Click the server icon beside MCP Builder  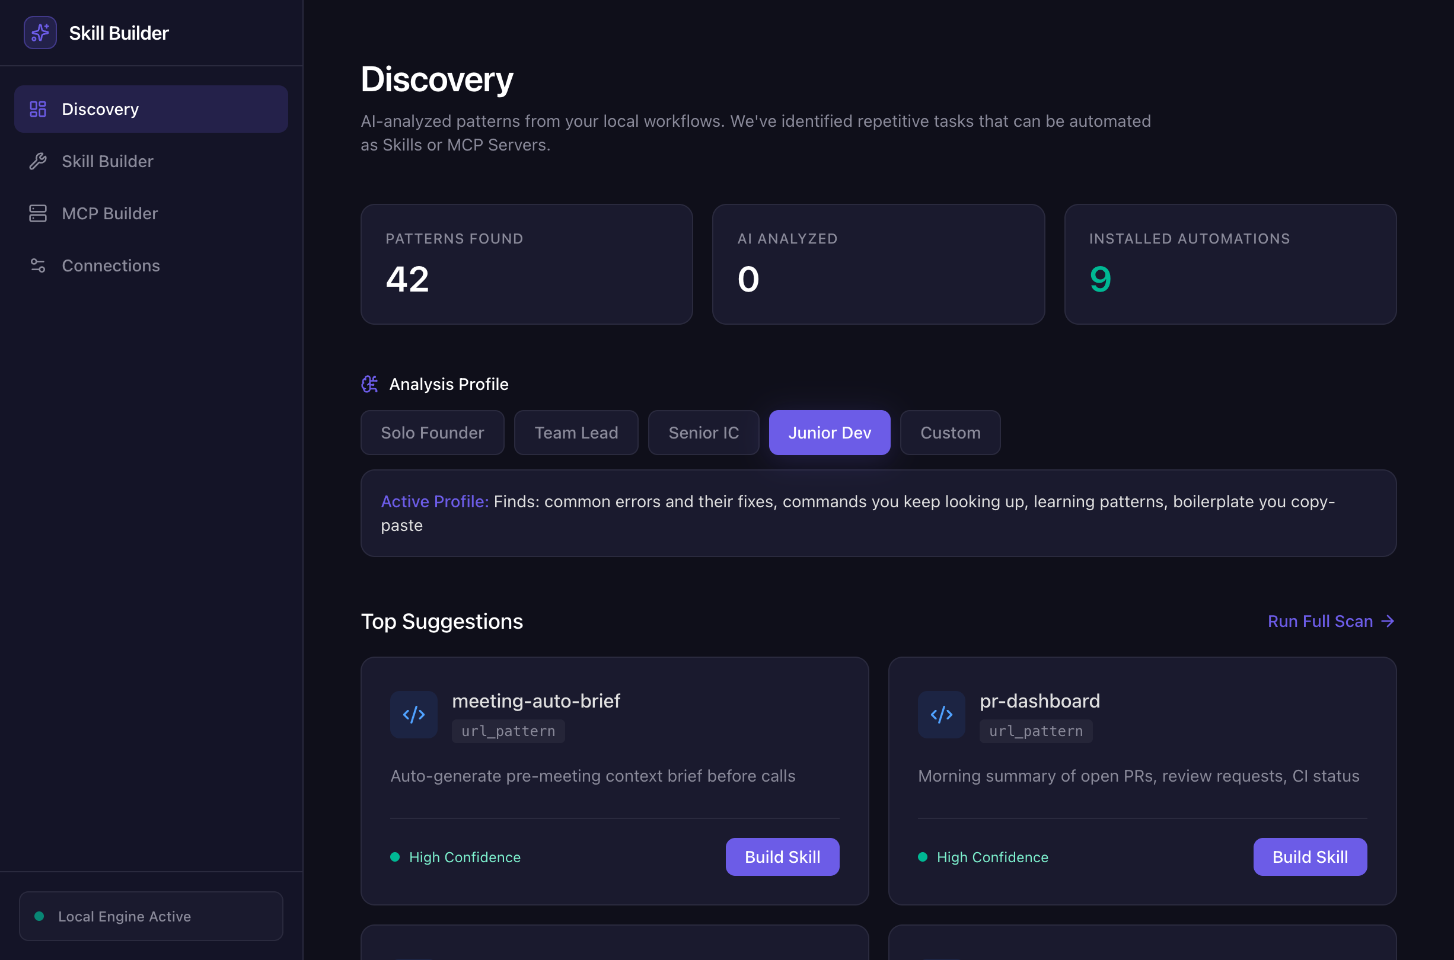click(x=38, y=213)
